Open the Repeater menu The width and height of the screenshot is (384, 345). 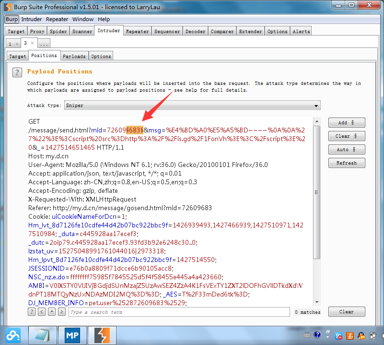tap(57, 19)
